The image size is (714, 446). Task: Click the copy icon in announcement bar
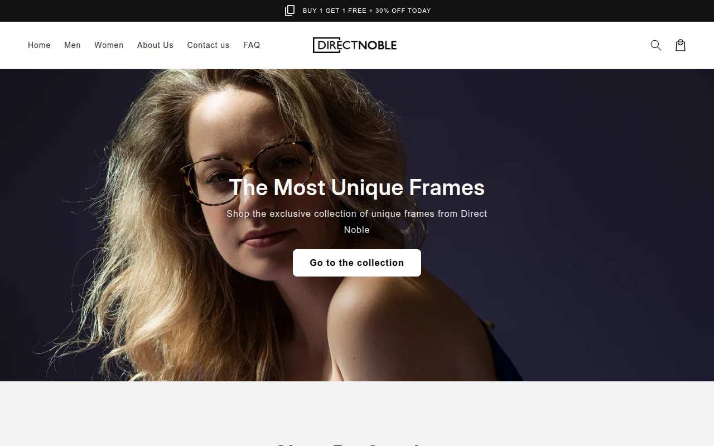290,11
